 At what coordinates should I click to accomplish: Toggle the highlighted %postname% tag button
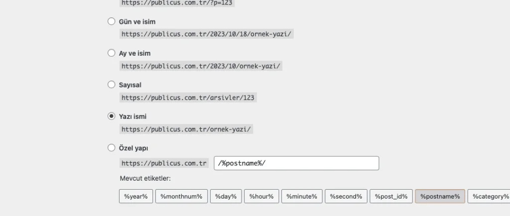click(x=440, y=196)
